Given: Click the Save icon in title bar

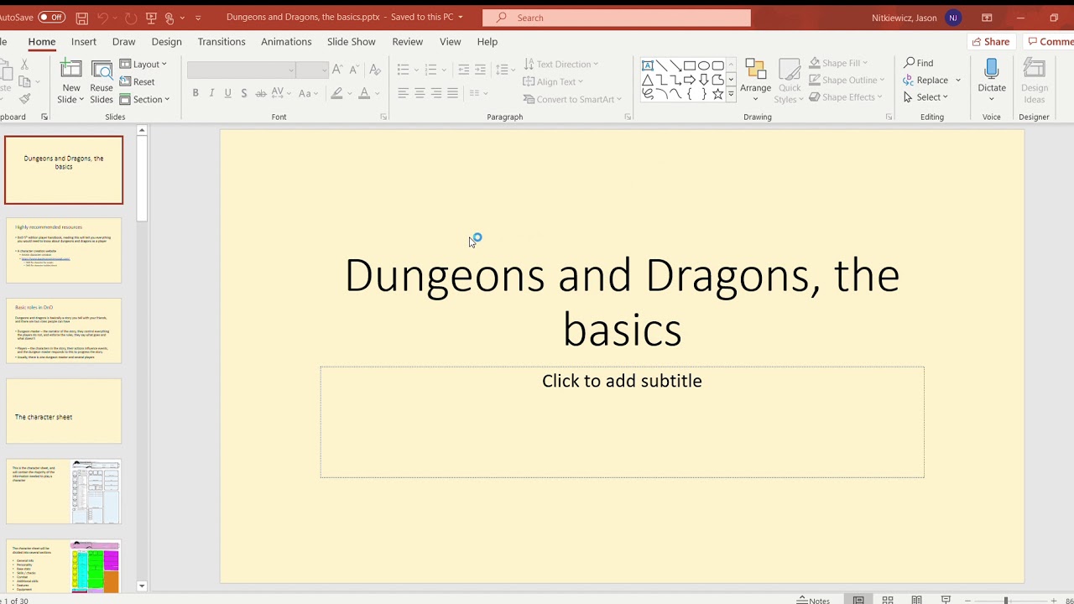Looking at the screenshot, I should coord(81,18).
